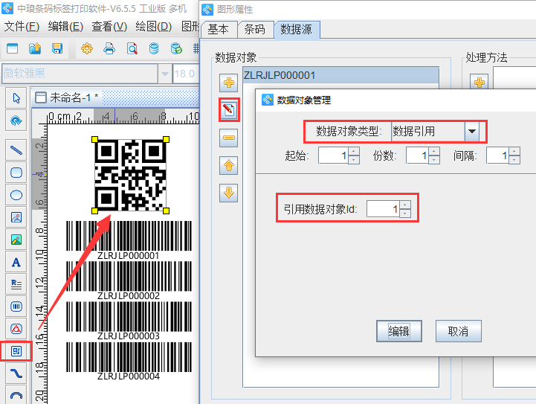Select the red triangle shape tool
This screenshot has width=536, height=404.
coord(16,329)
